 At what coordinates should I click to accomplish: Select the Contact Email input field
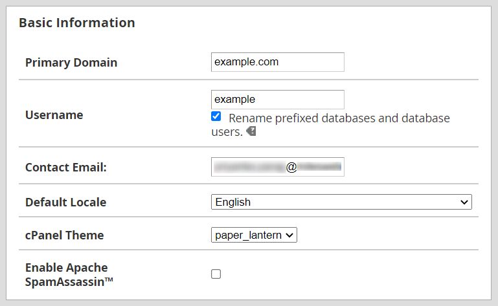pyautogui.click(x=277, y=167)
